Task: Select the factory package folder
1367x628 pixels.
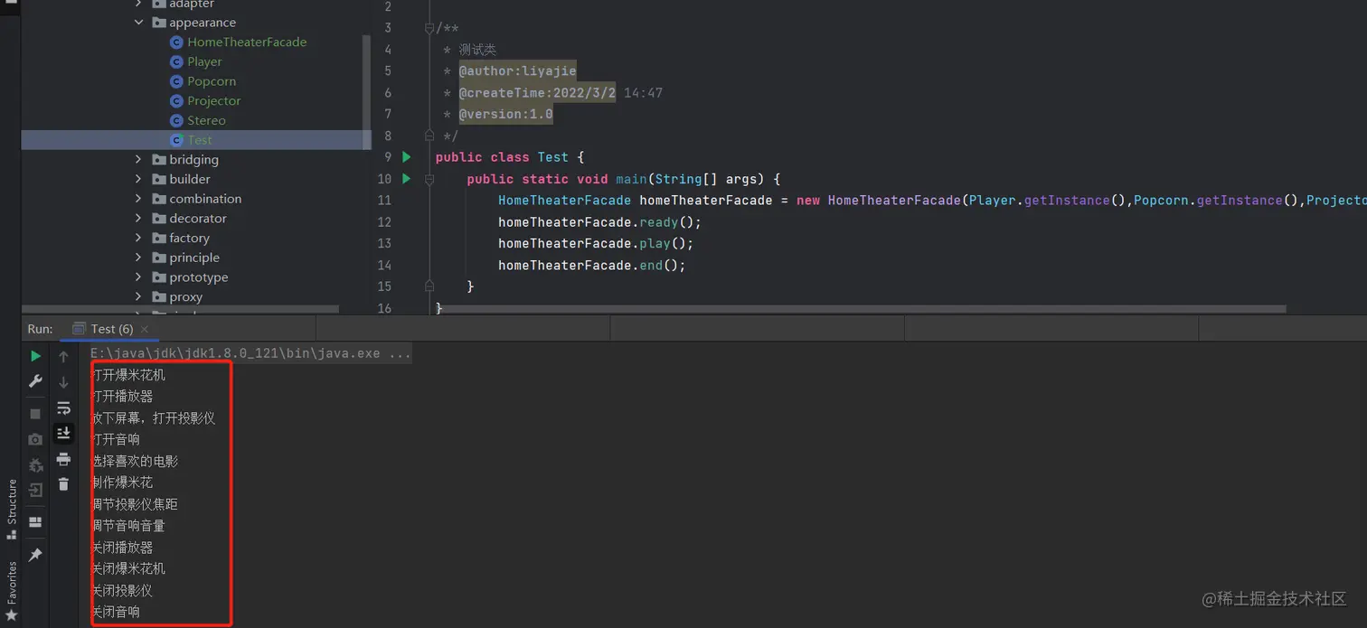Action: pyautogui.click(x=181, y=238)
